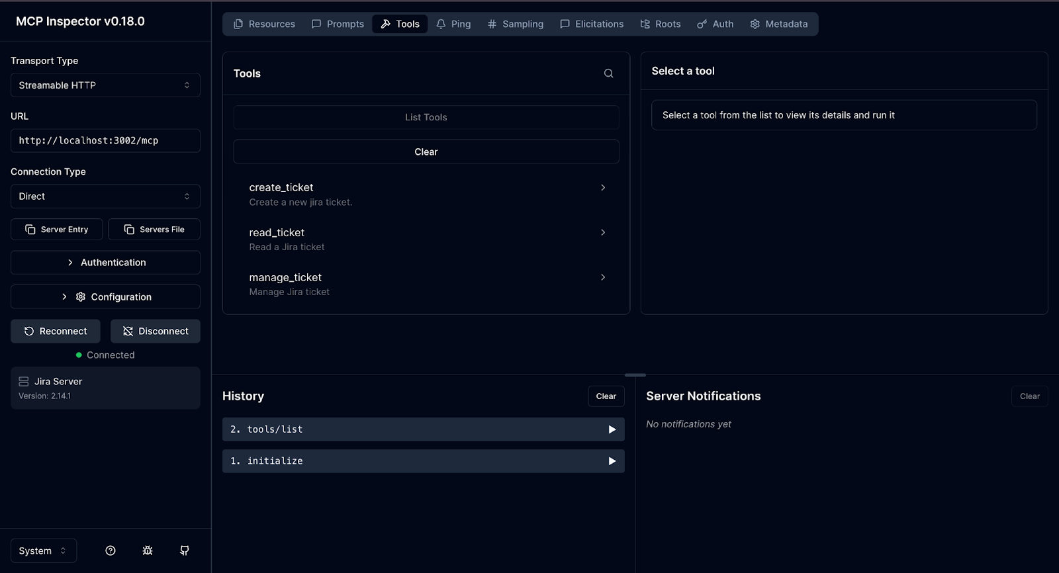
Task: Click the bug debugging icon
Action: (x=148, y=551)
